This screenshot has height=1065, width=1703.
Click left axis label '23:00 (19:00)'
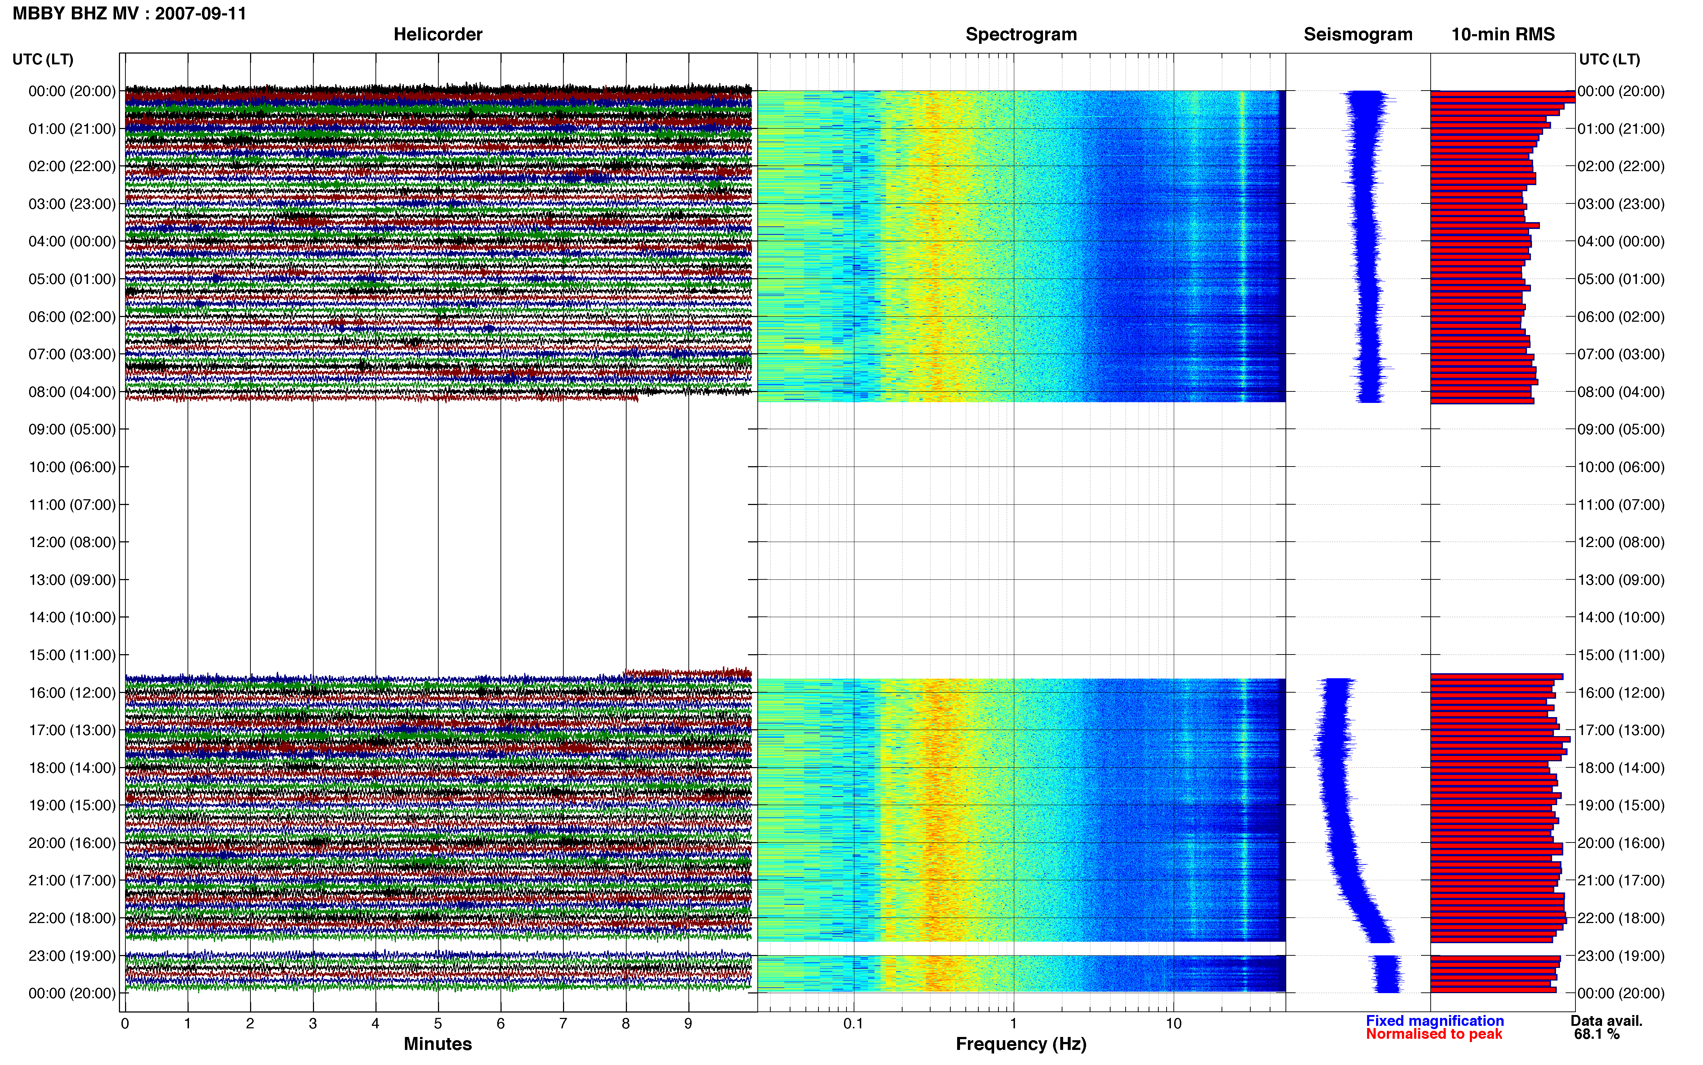point(72,956)
